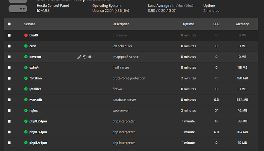The width and height of the screenshot is (264, 151).
Task: Click the 'database server' description
Action: pyautogui.click(x=124, y=100)
